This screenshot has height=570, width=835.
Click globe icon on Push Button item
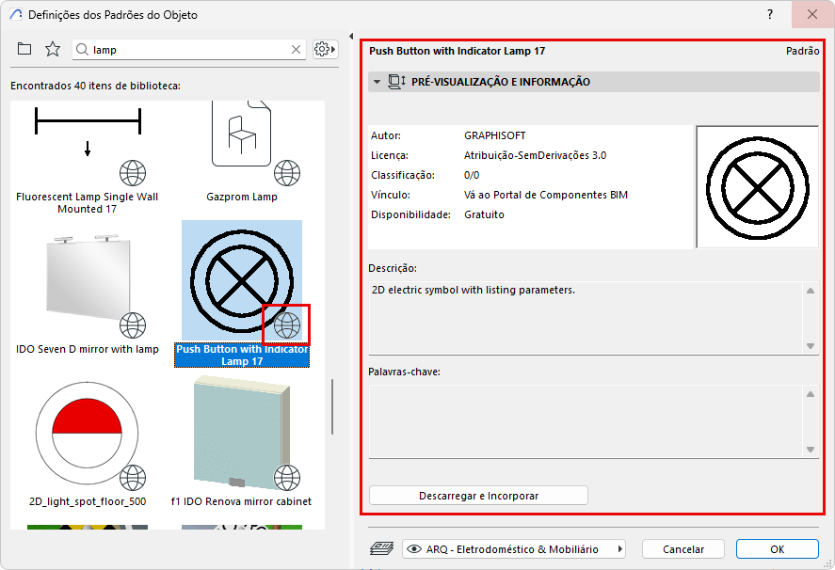287,325
